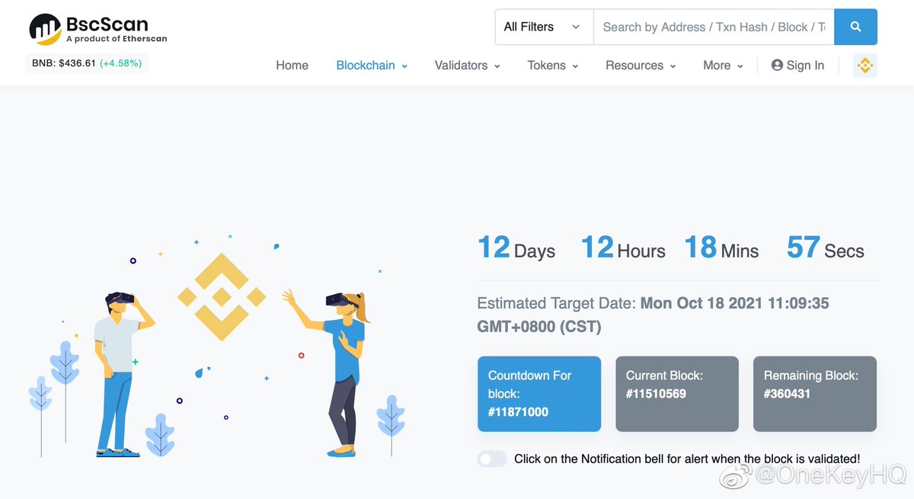Expand the More menu
914x499 pixels.
pos(723,66)
